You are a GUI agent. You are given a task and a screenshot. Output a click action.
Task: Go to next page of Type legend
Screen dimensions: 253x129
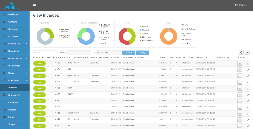coord(187,43)
